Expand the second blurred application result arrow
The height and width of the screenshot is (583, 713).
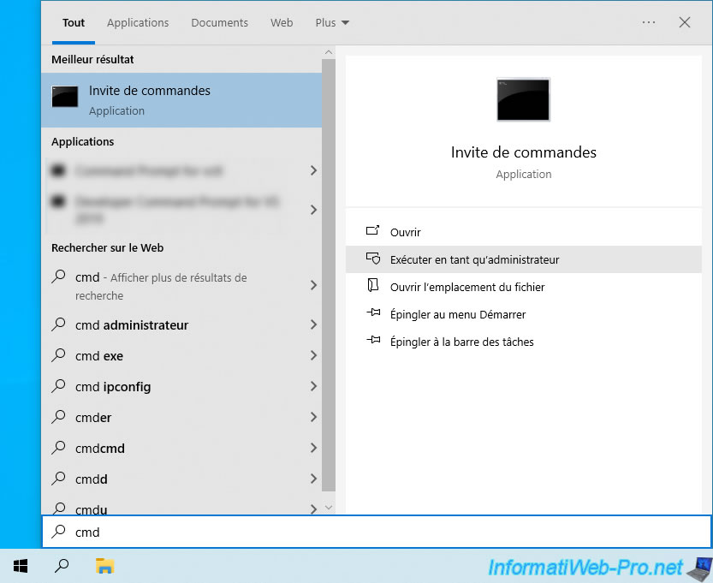pos(313,210)
